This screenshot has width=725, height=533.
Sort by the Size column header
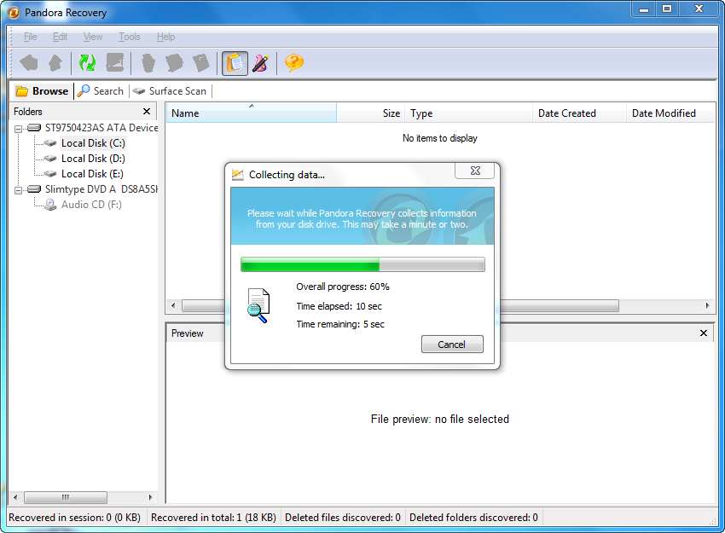(x=370, y=113)
